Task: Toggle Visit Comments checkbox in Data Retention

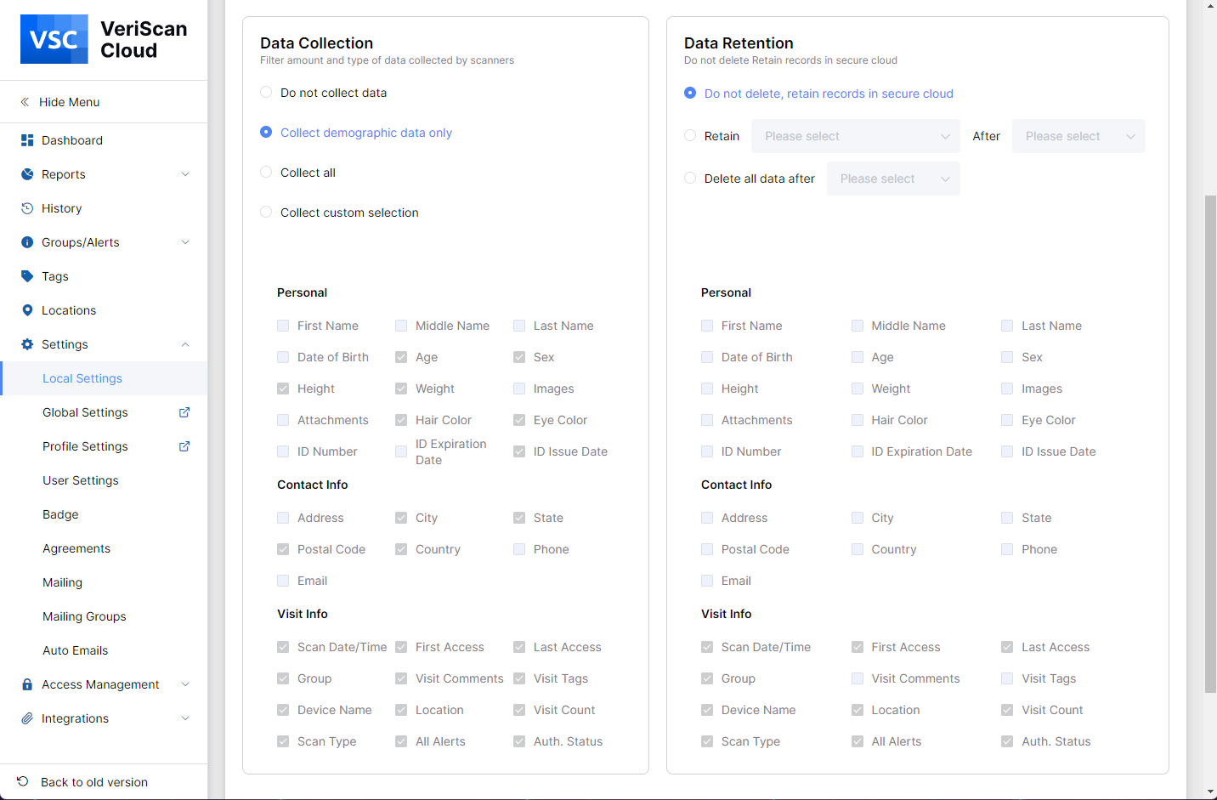Action: tap(858, 678)
